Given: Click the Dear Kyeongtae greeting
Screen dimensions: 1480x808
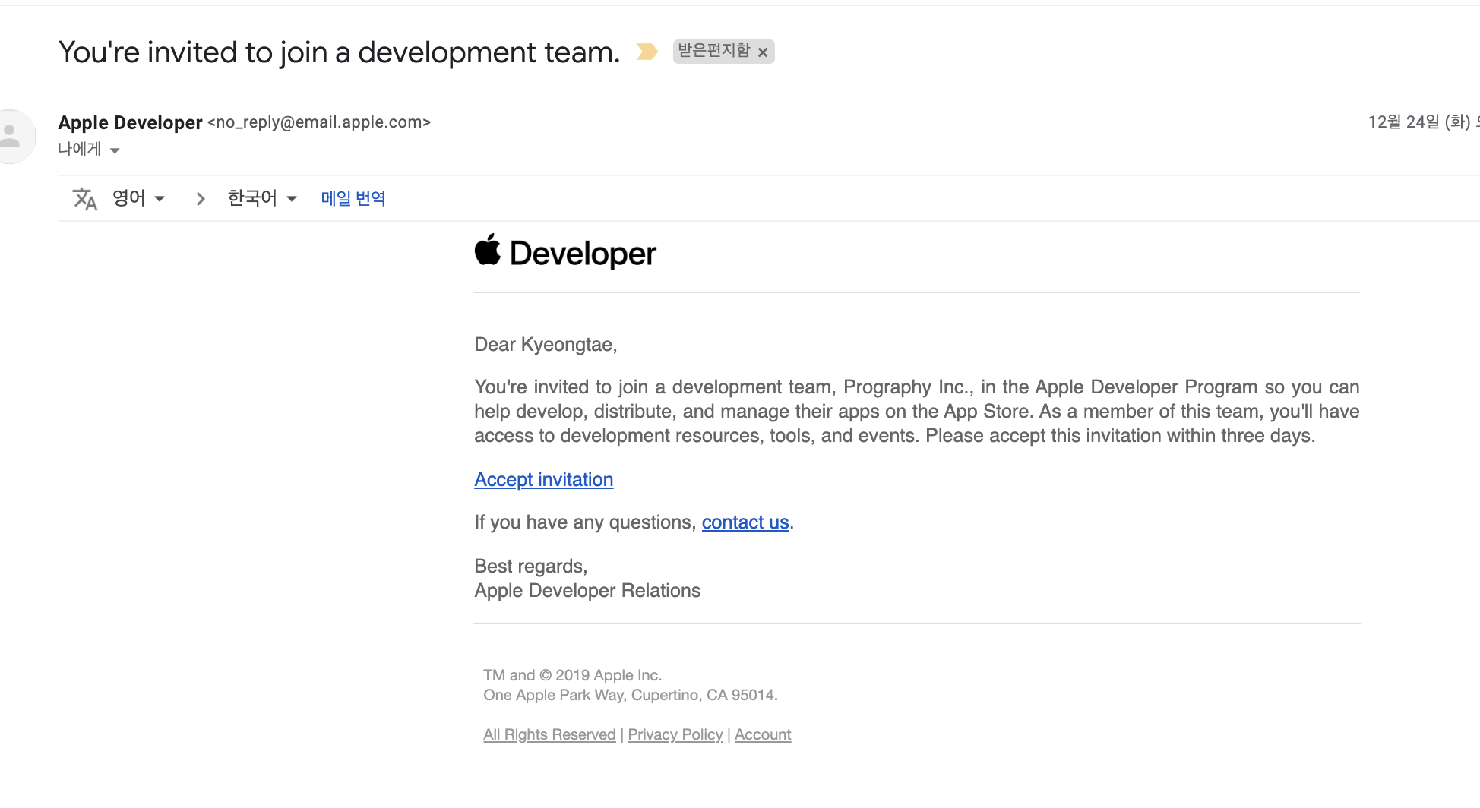Looking at the screenshot, I should [x=546, y=345].
